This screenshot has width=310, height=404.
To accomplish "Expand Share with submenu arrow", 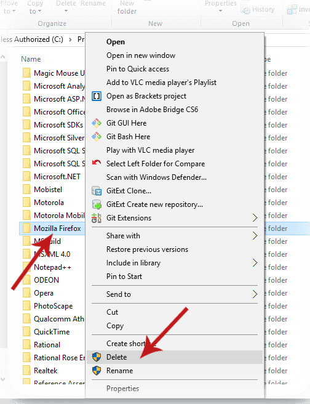I will pos(255,235).
